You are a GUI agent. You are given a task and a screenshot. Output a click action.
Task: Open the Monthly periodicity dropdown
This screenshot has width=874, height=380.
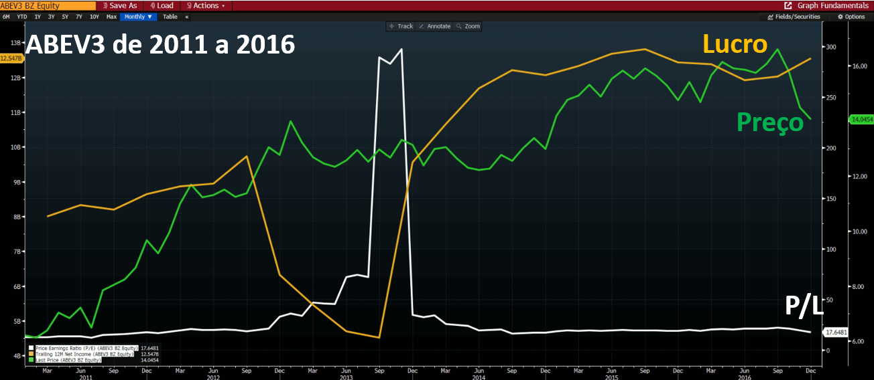(x=137, y=16)
